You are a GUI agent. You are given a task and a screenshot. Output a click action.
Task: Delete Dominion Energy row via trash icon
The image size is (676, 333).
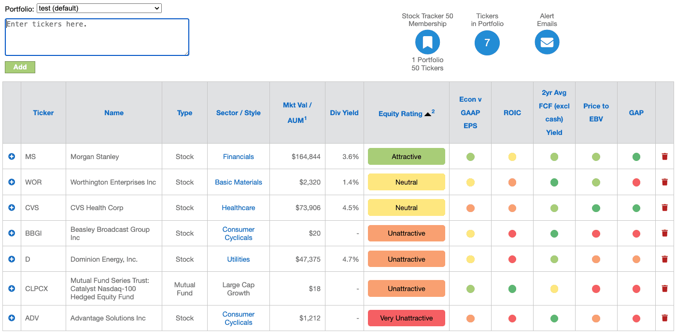click(665, 259)
